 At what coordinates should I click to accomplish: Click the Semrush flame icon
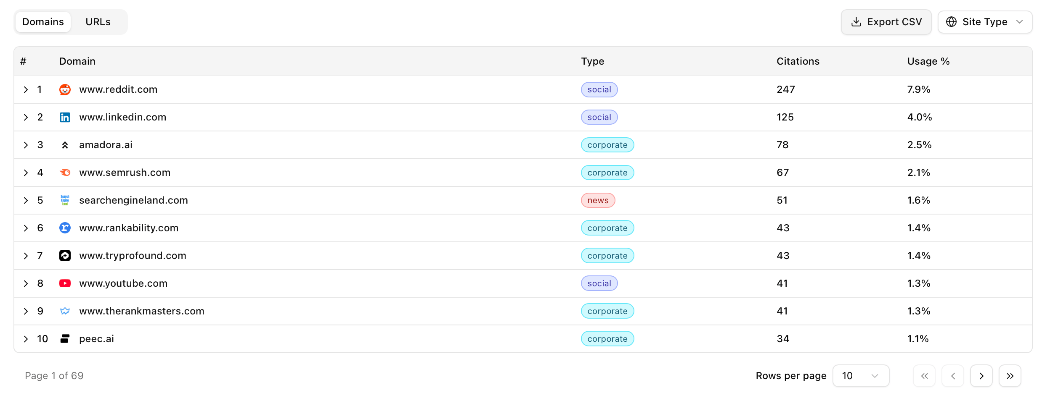point(65,173)
